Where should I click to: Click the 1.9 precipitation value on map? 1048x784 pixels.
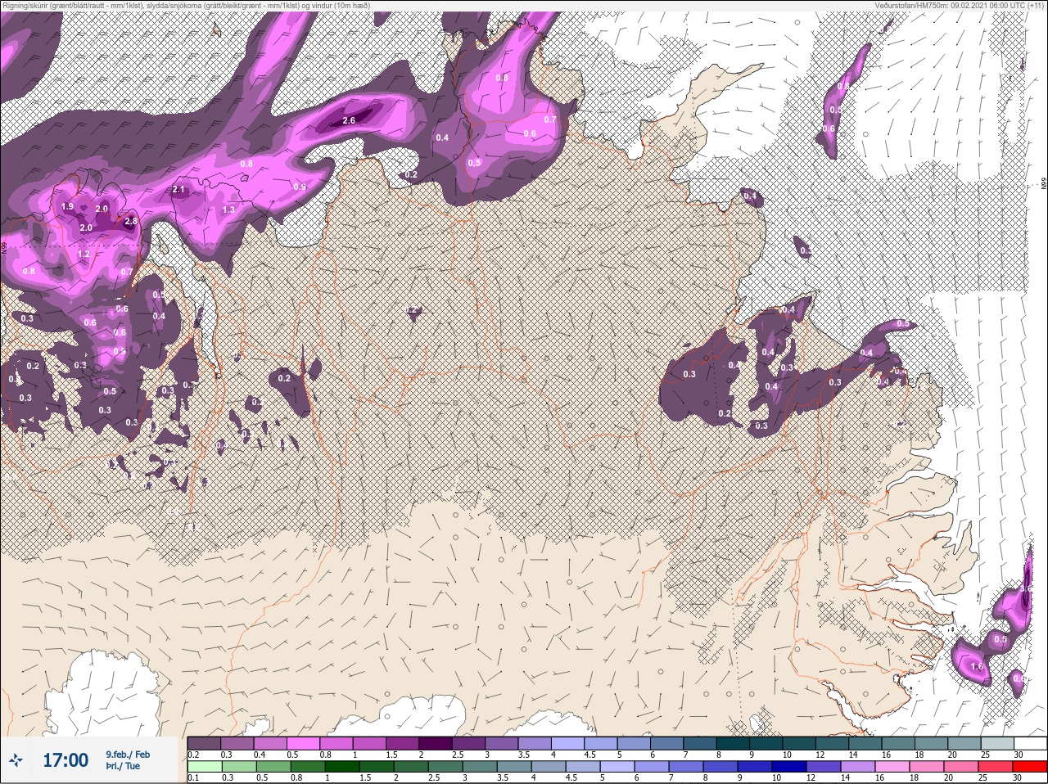[67, 207]
